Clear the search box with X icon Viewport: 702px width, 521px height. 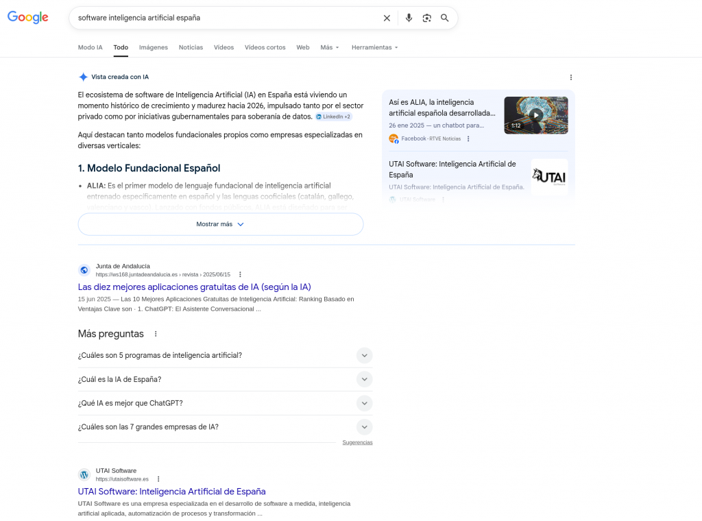point(387,18)
